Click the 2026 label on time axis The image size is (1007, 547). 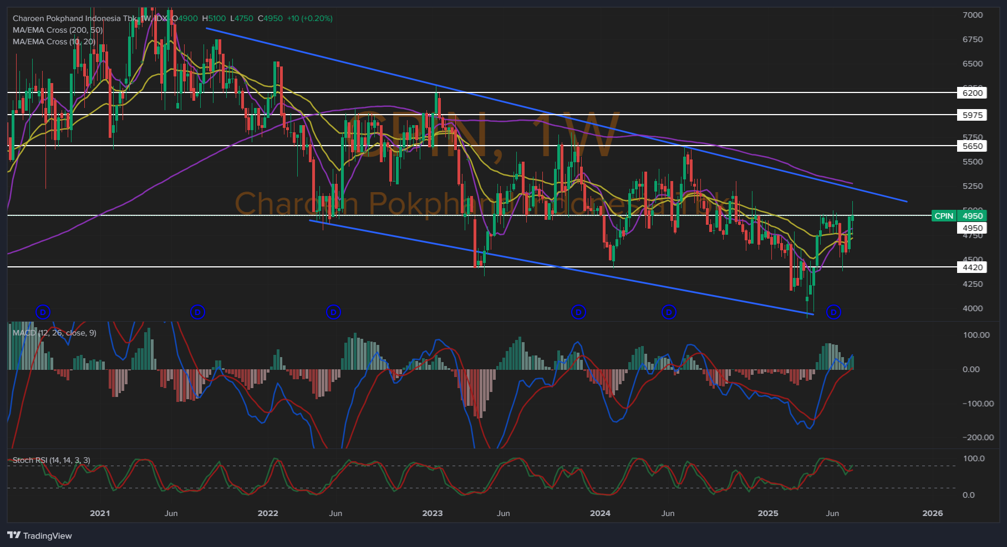coord(933,513)
